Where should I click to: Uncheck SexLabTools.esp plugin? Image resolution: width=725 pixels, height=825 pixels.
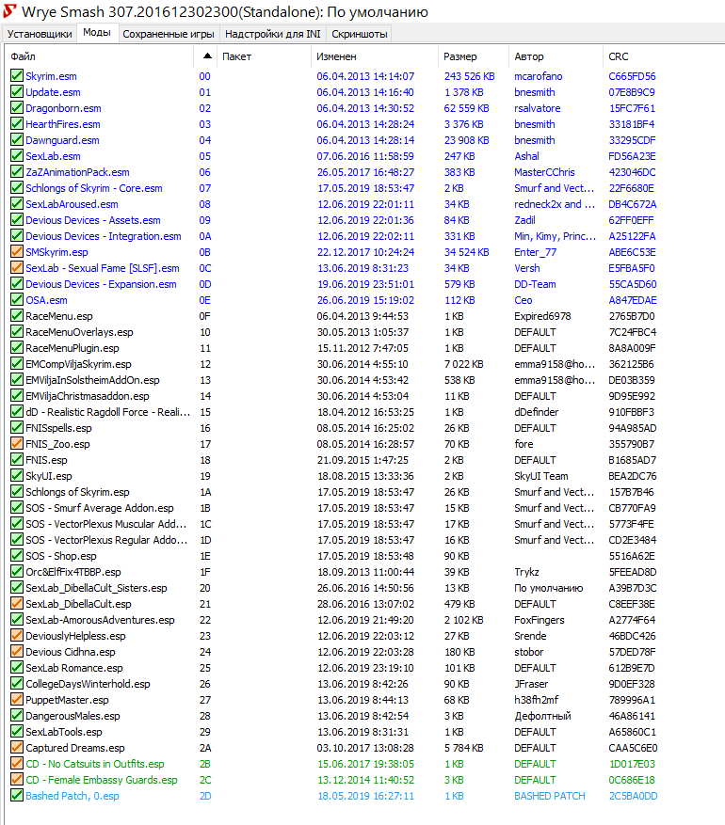[17, 731]
